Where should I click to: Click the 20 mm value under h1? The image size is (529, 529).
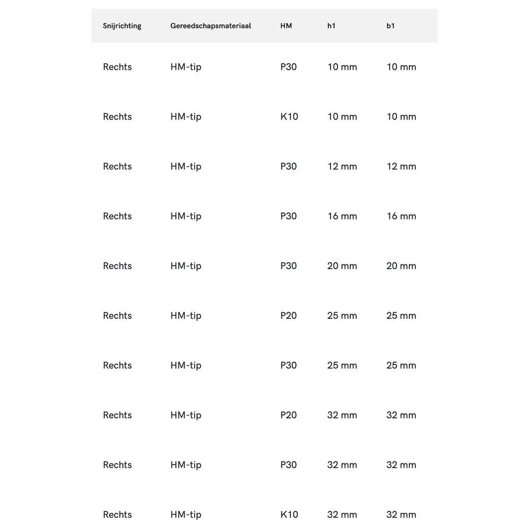tap(342, 266)
